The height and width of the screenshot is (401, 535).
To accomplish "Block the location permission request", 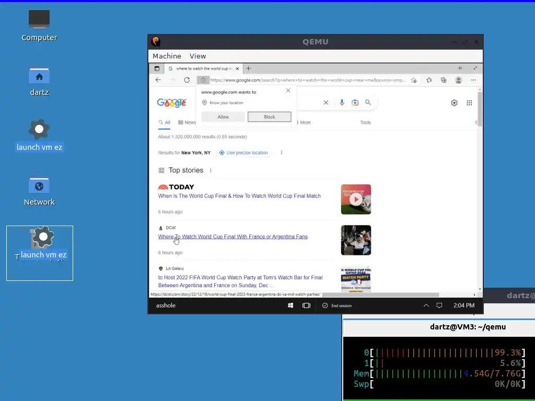I will coord(269,117).
